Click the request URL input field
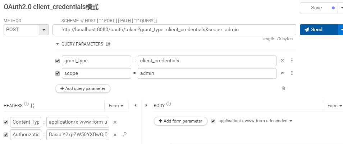Viewport: 343px width, 144px height. tap(174, 30)
